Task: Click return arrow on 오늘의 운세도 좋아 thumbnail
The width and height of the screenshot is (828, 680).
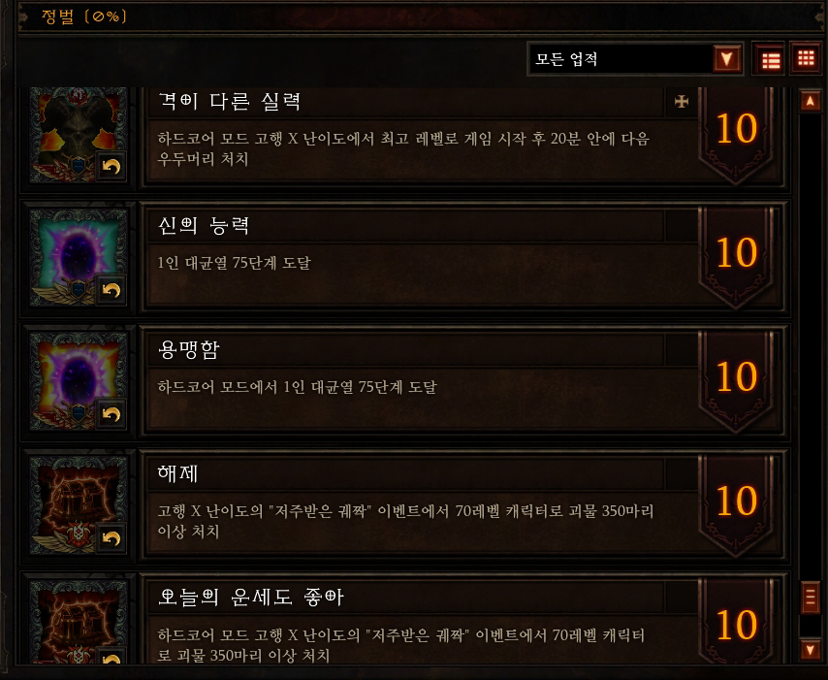Action: [x=111, y=657]
